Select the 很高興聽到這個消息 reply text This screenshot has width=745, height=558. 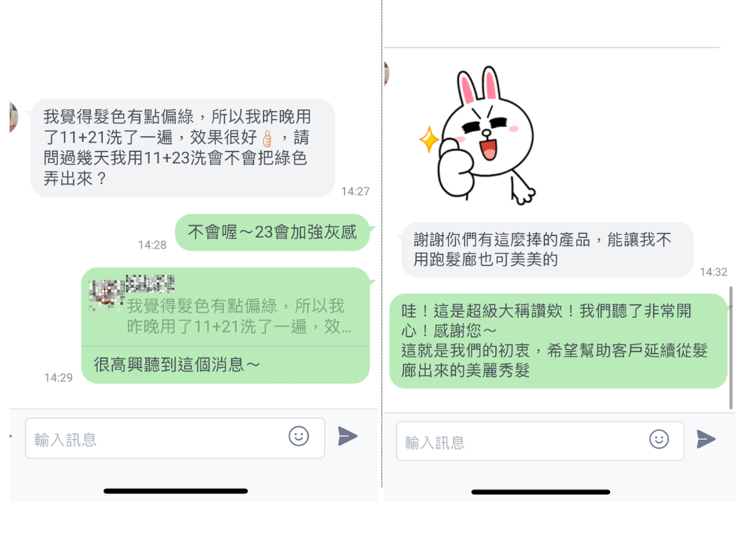[177, 365]
